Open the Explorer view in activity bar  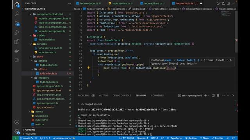coord(17,5)
